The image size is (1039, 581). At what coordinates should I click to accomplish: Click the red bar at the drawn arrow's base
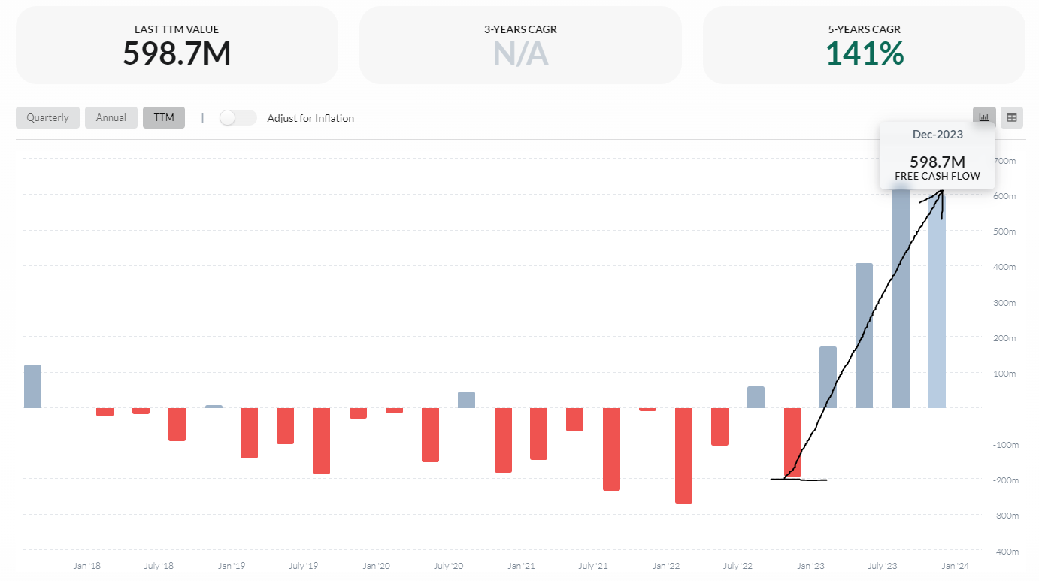(792, 442)
